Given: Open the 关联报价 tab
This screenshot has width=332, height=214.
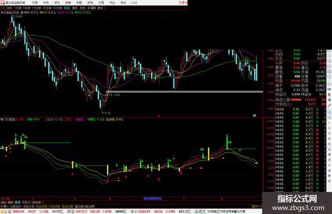Looking at the screenshot, I should [x=16, y=206].
